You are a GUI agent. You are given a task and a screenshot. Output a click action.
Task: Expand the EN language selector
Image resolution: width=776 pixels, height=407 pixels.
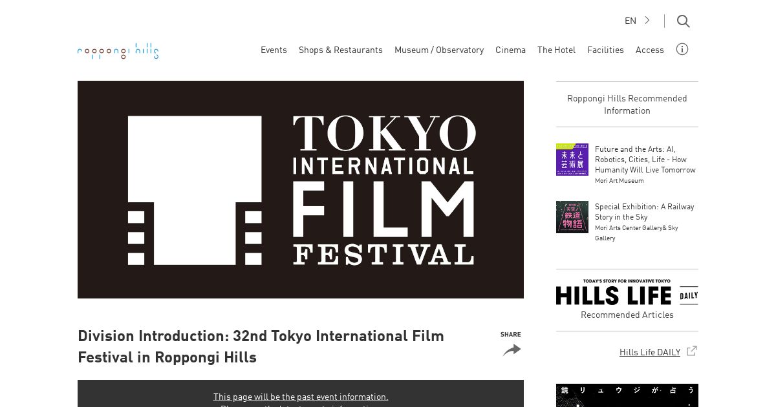click(x=638, y=21)
